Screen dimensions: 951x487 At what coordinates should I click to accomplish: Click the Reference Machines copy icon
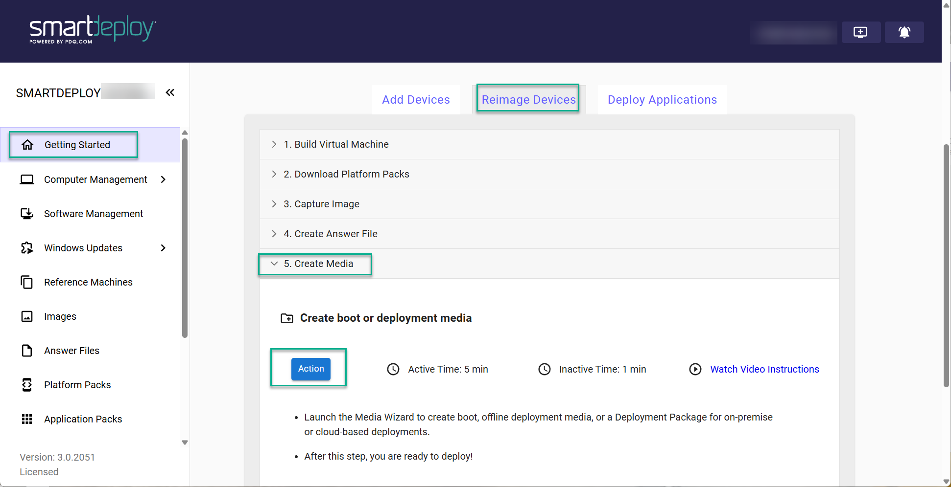(27, 282)
